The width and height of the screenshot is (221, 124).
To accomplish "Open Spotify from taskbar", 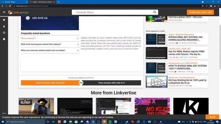I will tap(110, 122).
